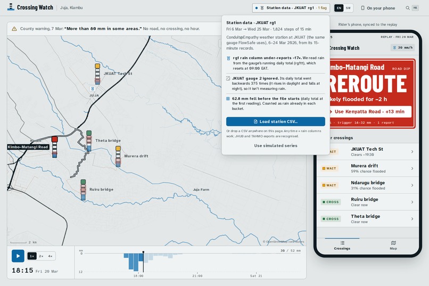Select the Ruiru bridge crossing marker
Screen dimensions: 429x286
coord(83,190)
